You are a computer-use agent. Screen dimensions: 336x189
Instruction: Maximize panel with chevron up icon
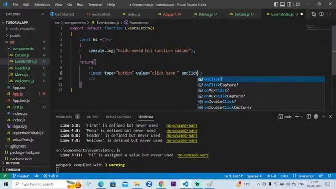click(x=324, y=117)
